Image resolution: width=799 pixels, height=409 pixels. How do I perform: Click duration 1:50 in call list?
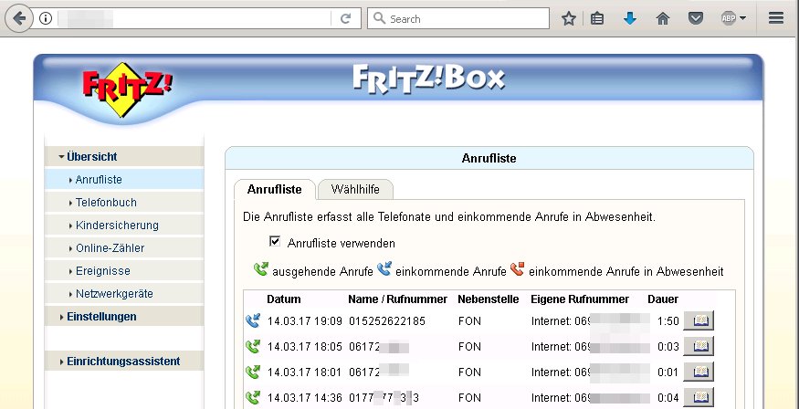point(668,321)
